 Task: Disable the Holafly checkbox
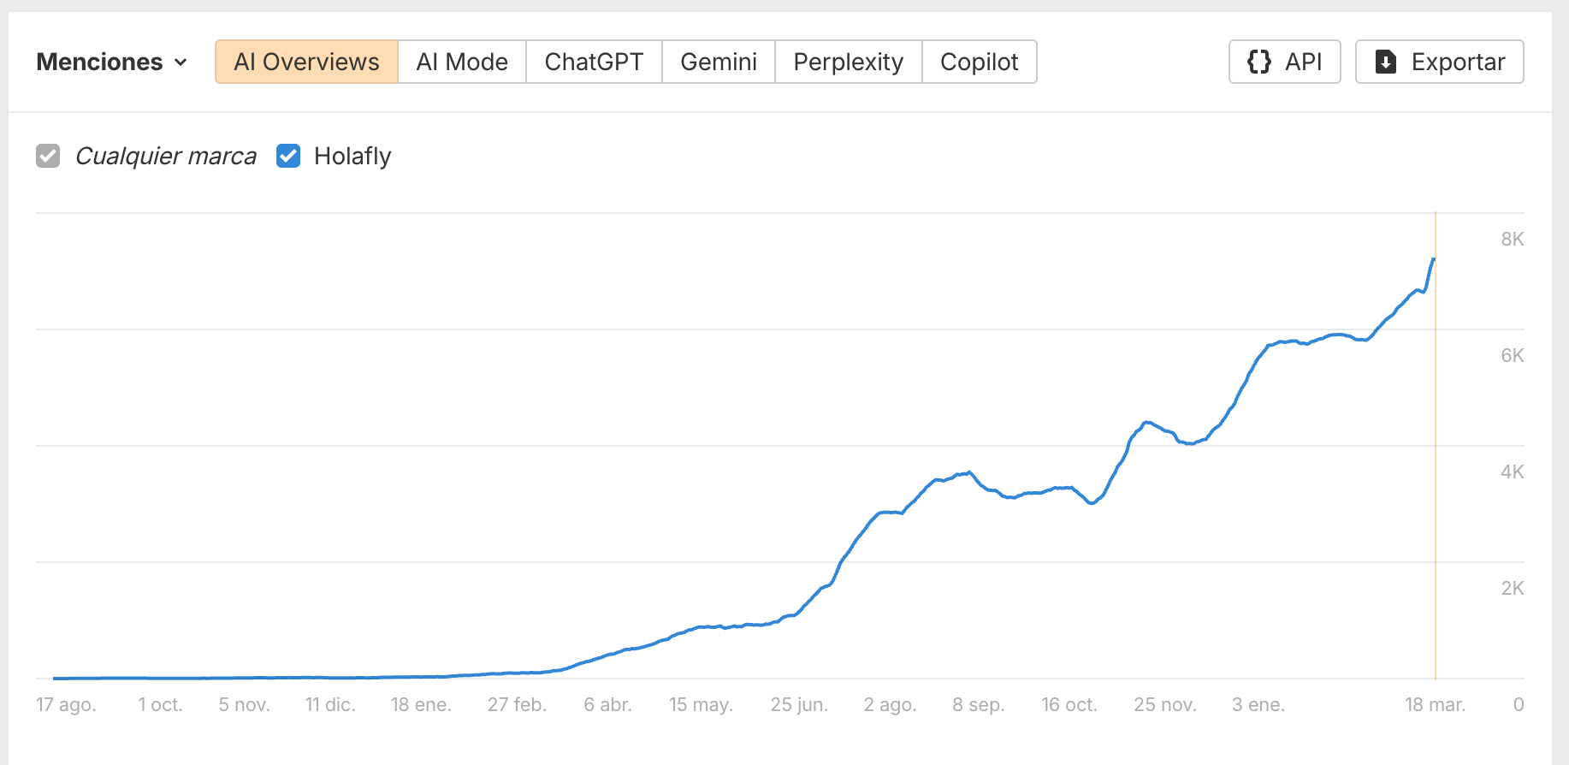coord(288,156)
